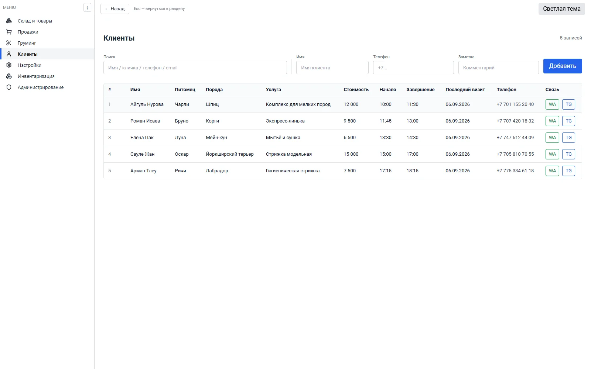
Task: Toggle the Светлая тема theme button
Action: [561, 9]
